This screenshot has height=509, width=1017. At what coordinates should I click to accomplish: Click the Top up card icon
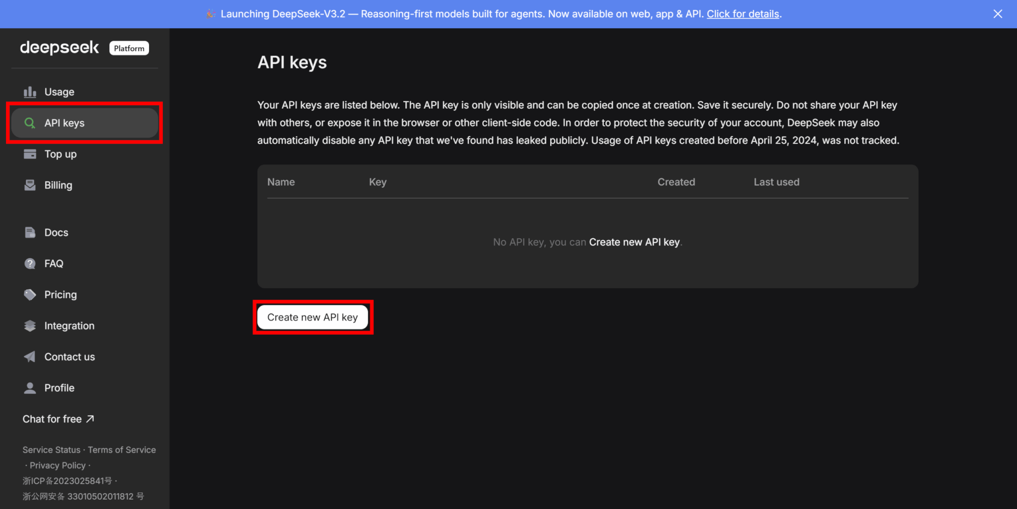click(30, 154)
